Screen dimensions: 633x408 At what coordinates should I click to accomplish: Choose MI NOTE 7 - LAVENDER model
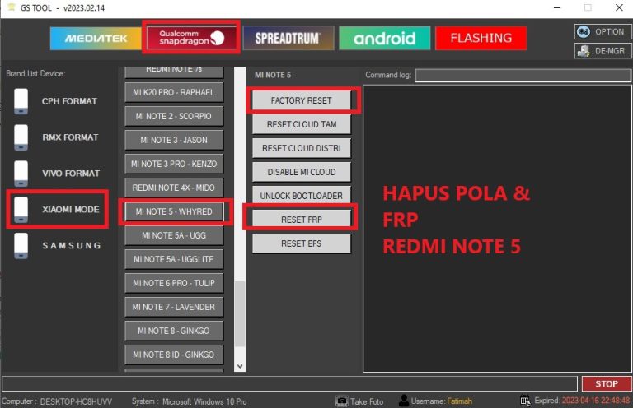click(174, 307)
